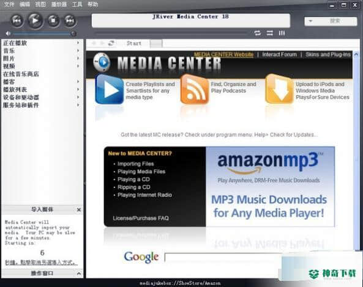This screenshot has width=363, height=287.
Task: Expand the 播客 tree arrow
Action: (x=78, y=81)
